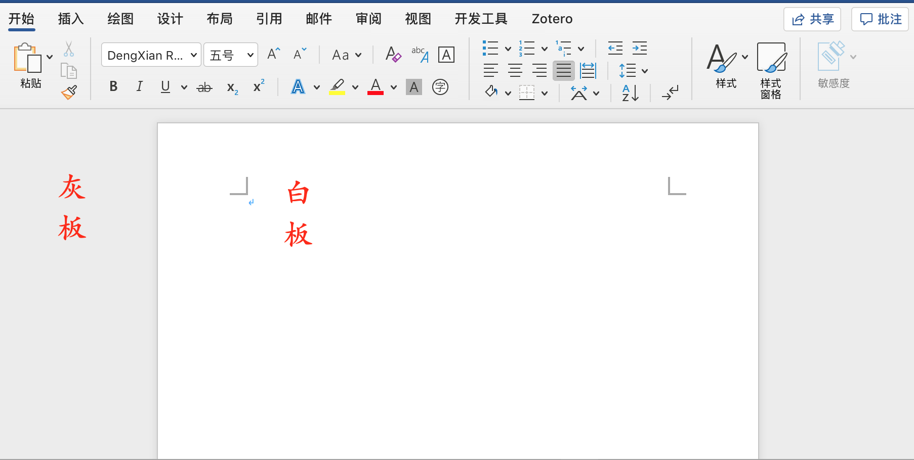The width and height of the screenshot is (914, 460).
Task: Center align text
Action: [x=515, y=70]
